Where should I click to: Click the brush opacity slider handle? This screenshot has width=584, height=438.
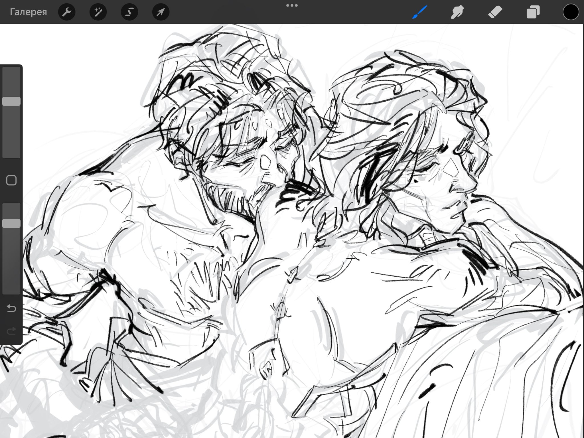tap(11, 223)
